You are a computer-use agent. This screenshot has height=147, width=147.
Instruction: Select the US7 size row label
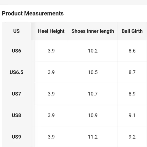(x=16, y=94)
